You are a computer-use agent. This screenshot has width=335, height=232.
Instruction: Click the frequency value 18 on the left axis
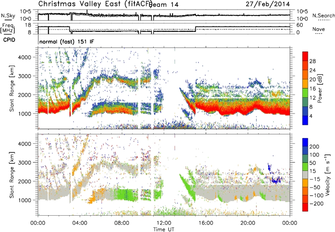[x=28, y=25]
